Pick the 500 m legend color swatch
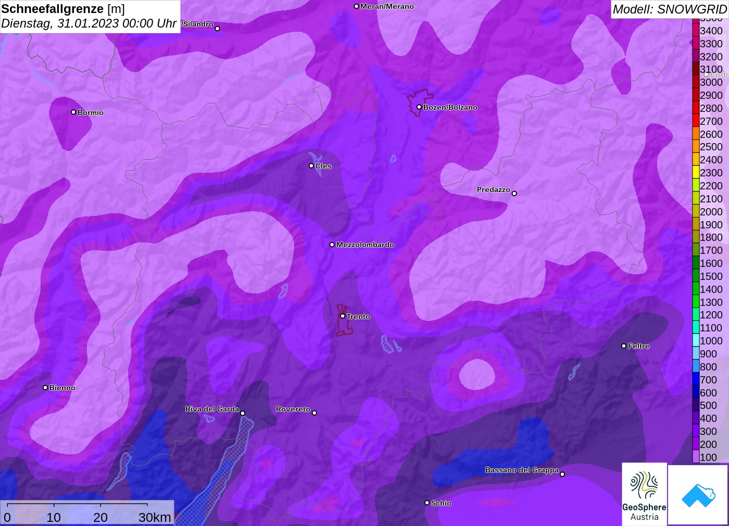Screen dimensions: 729x526 point(696,405)
